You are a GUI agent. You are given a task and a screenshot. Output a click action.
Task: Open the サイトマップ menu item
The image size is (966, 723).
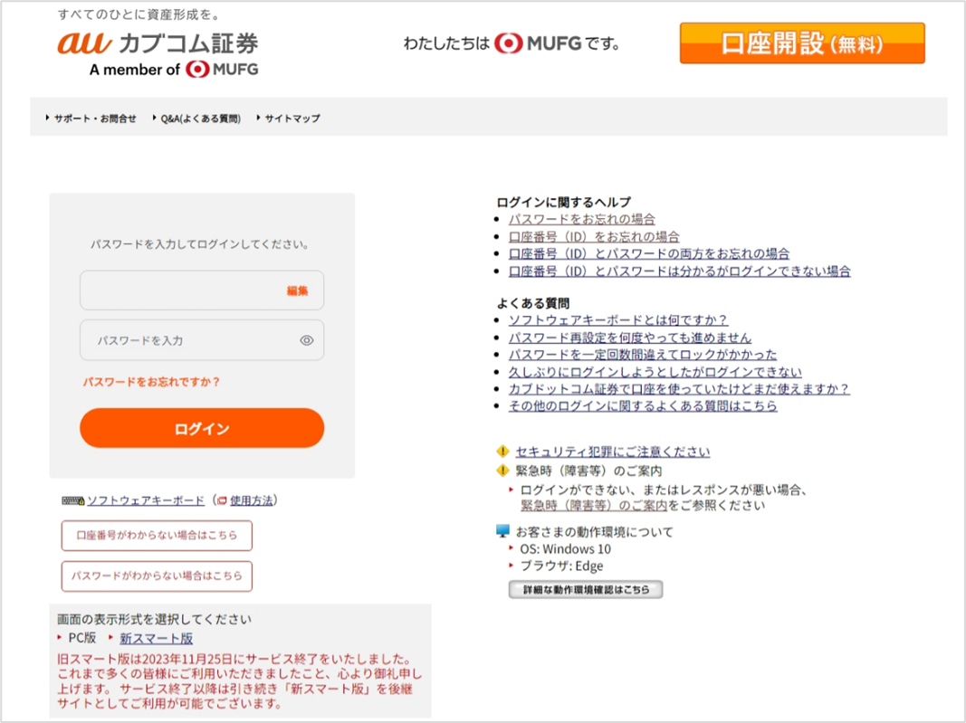click(292, 119)
